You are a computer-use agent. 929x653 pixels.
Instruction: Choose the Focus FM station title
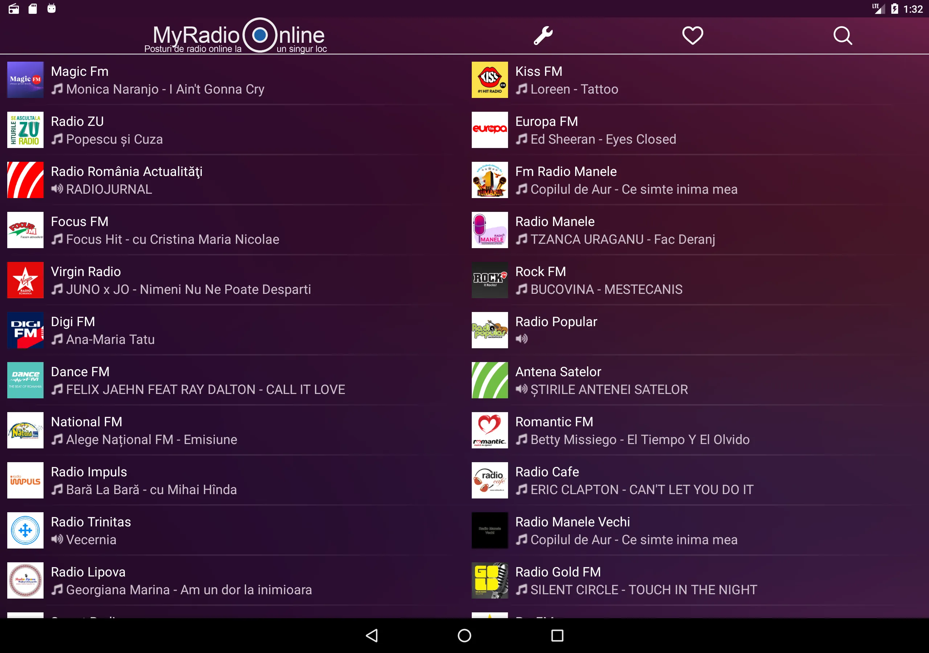[80, 222]
